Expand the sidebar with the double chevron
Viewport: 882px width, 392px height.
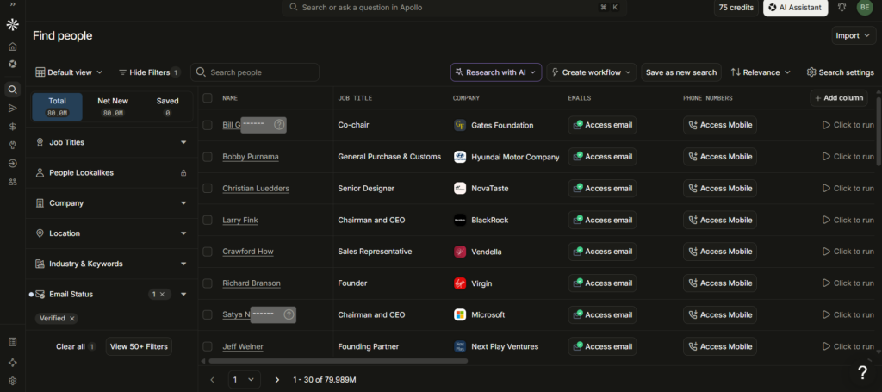point(12,4)
